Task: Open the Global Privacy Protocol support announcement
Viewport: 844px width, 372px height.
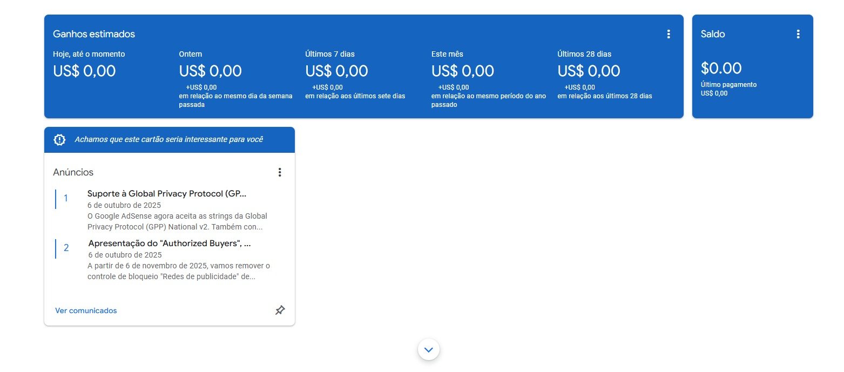Action: pos(166,194)
